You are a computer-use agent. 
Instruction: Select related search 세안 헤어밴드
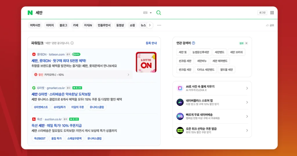pyautogui.click(x=220, y=61)
